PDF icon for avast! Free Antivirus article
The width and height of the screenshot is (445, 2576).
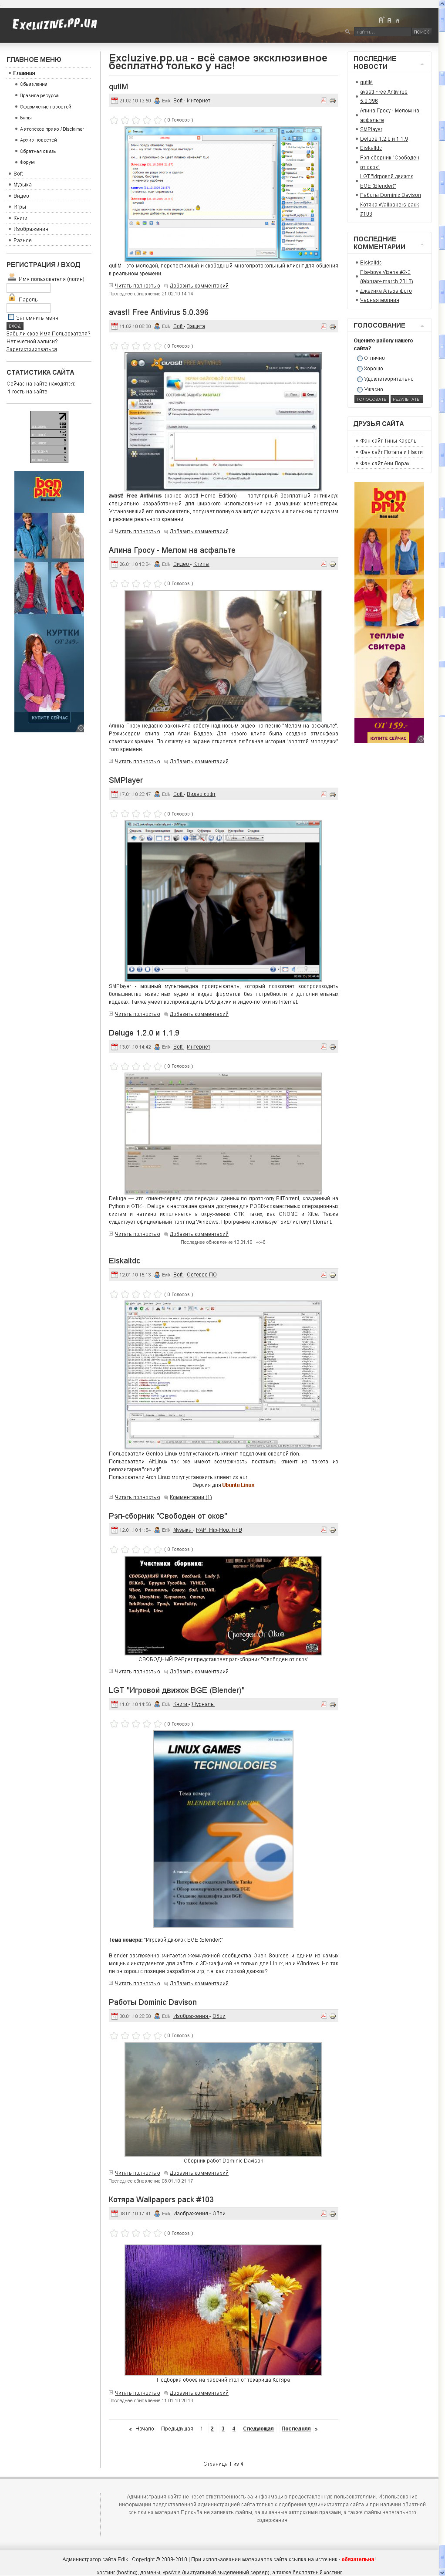click(323, 326)
